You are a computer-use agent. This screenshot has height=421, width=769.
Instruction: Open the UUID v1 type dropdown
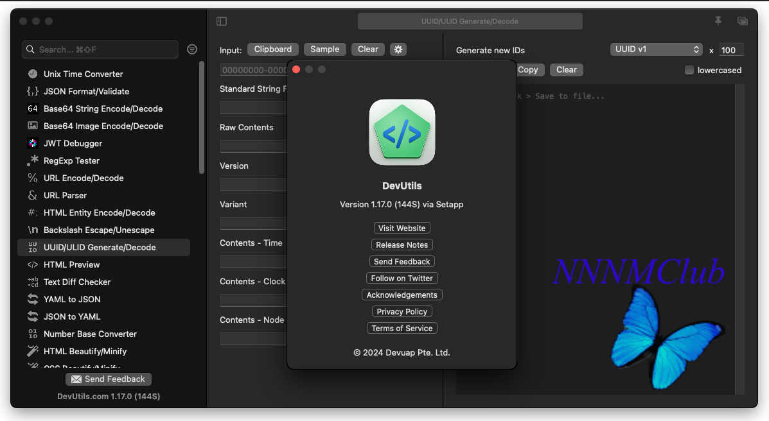point(656,49)
